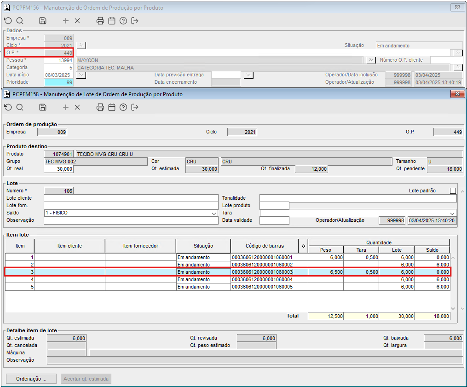467x387 pixels.
Task: Click the Prioridade field showing 99
Action: pyautogui.click(x=59, y=82)
